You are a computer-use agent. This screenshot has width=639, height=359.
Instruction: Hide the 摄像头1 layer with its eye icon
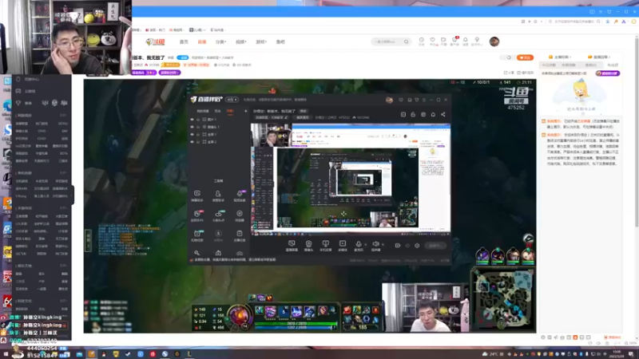192,127
